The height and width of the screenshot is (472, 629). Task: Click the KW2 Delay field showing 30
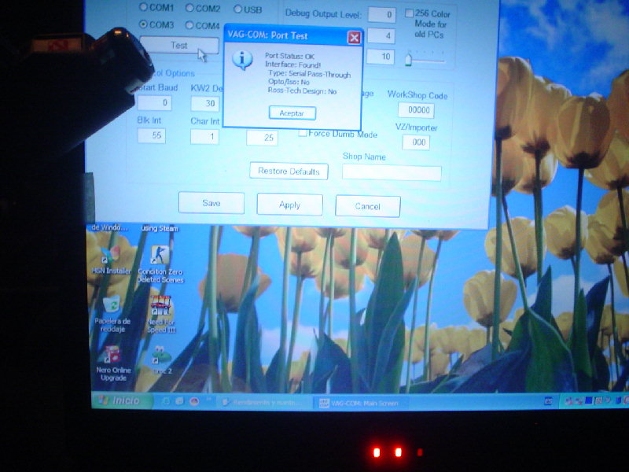(x=205, y=104)
